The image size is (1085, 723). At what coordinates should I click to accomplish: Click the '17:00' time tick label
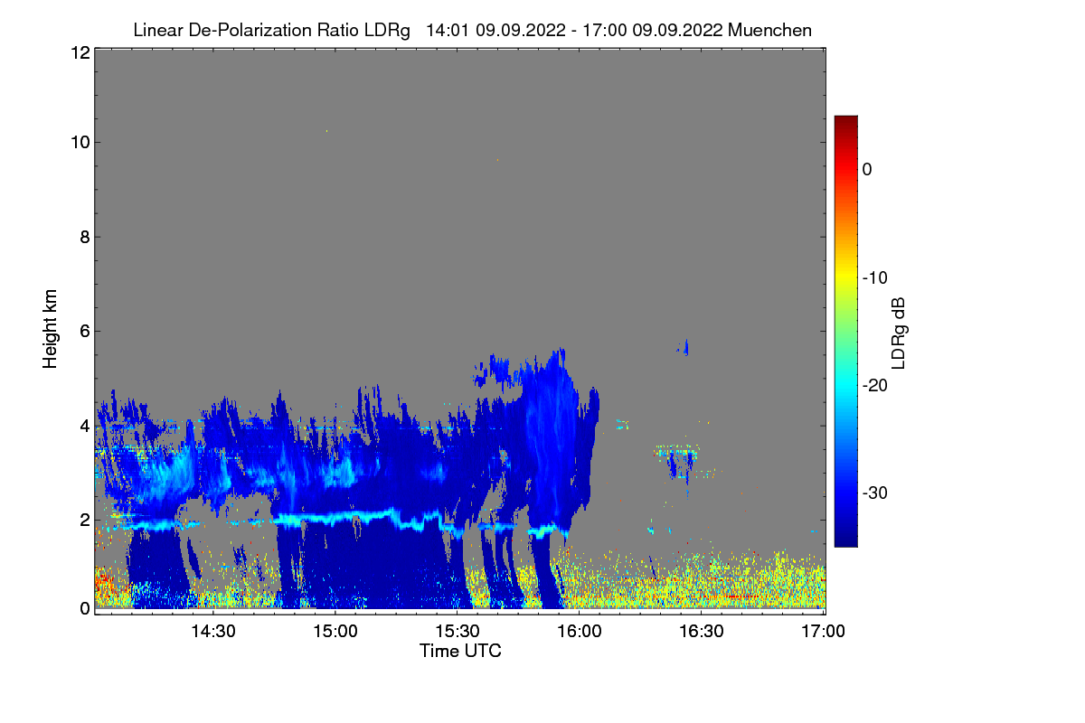825,631
